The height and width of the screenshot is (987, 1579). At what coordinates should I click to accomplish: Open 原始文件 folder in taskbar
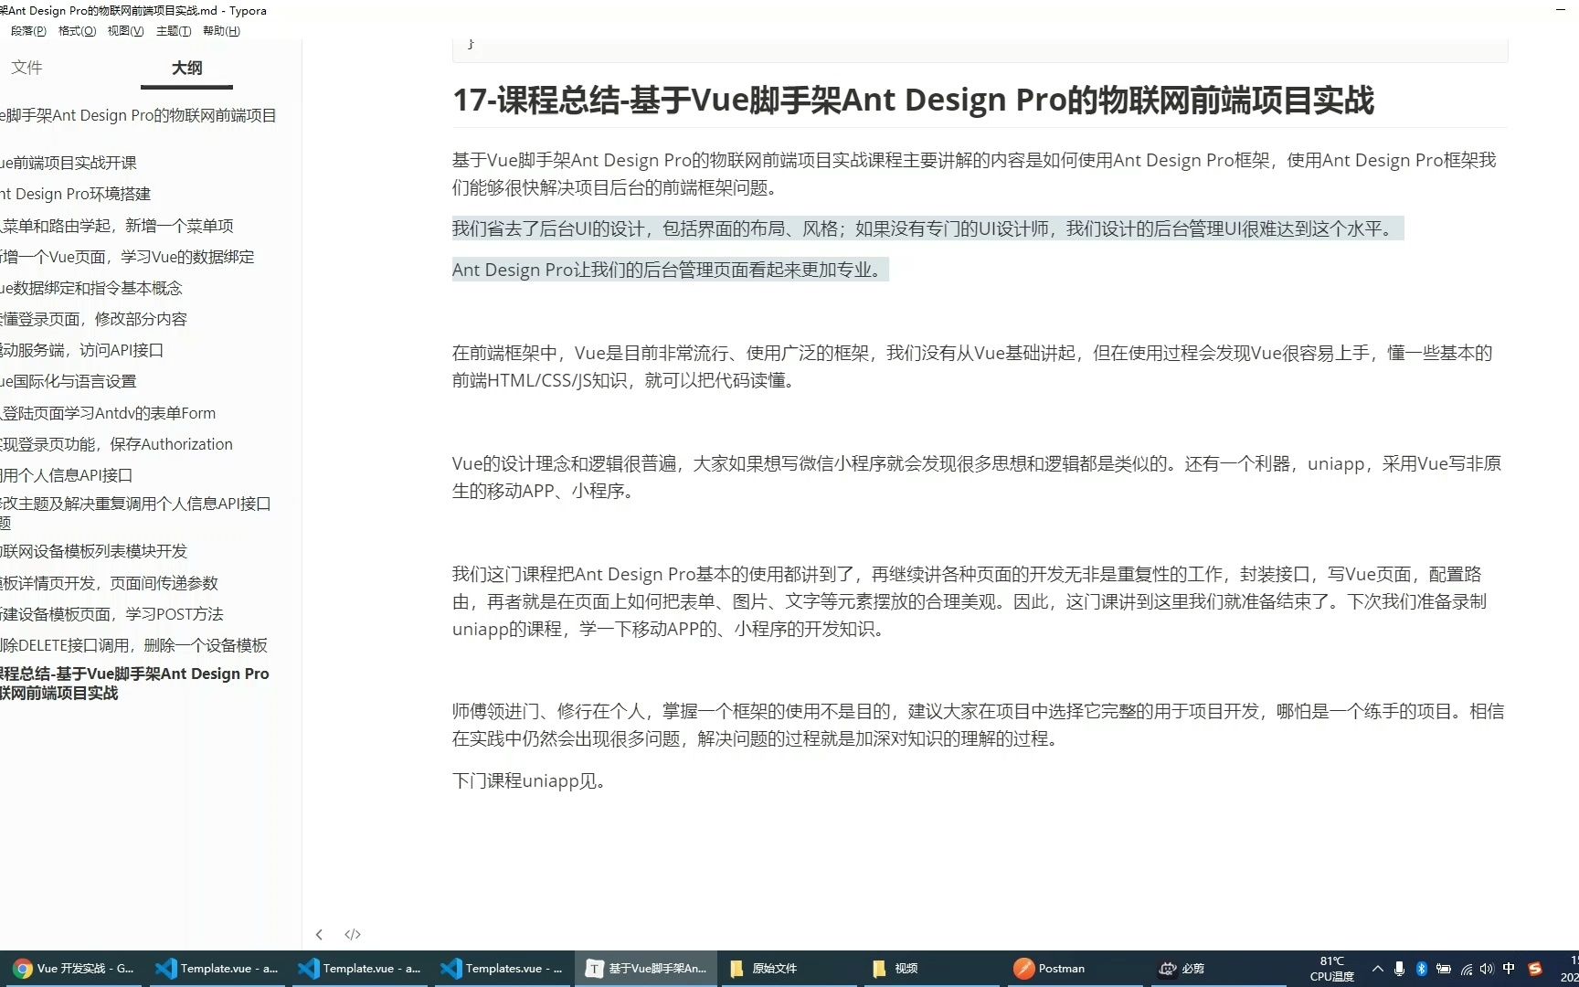click(x=788, y=968)
